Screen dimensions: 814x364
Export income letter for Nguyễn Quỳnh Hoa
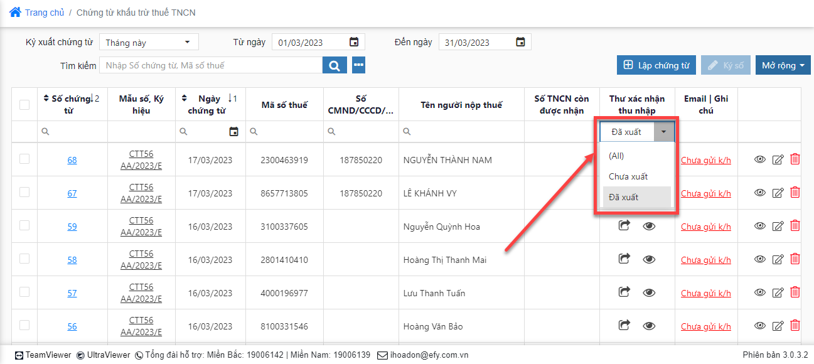[x=624, y=225]
